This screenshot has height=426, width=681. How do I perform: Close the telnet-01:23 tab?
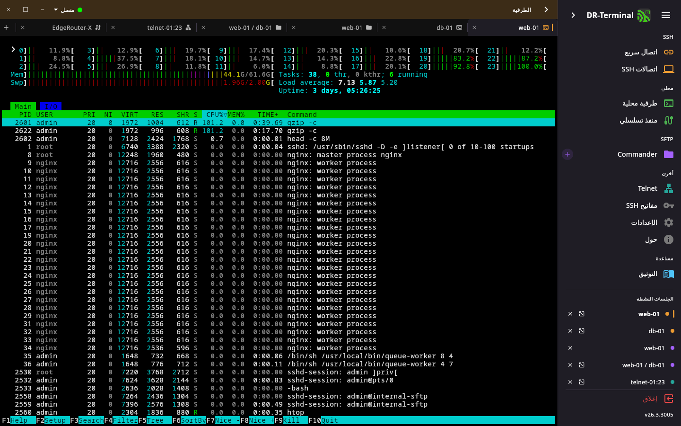113,27
